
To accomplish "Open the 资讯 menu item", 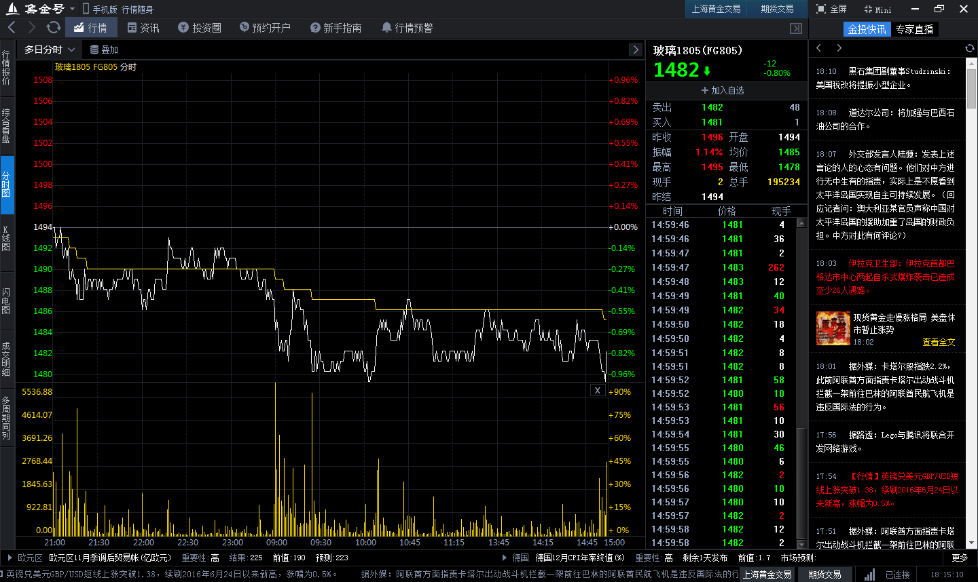I will (x=150, y=28).
